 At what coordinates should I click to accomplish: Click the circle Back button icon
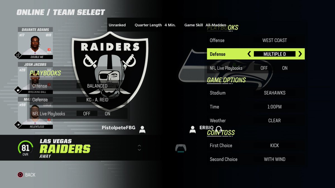(20, 175)
